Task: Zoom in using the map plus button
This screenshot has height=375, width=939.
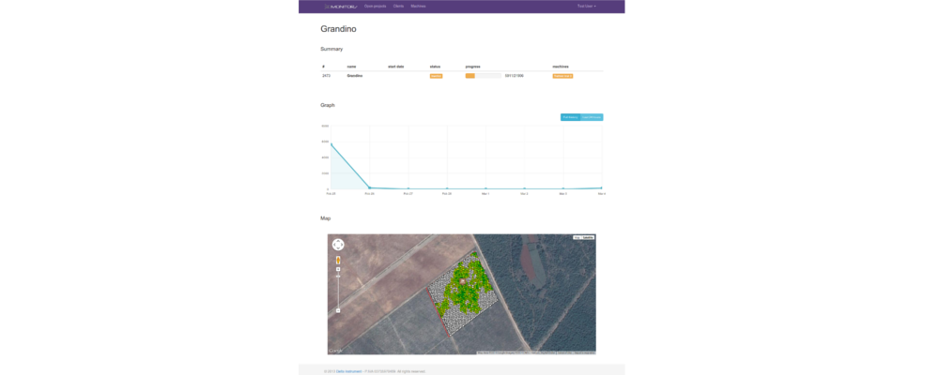Action: point(338,269)
